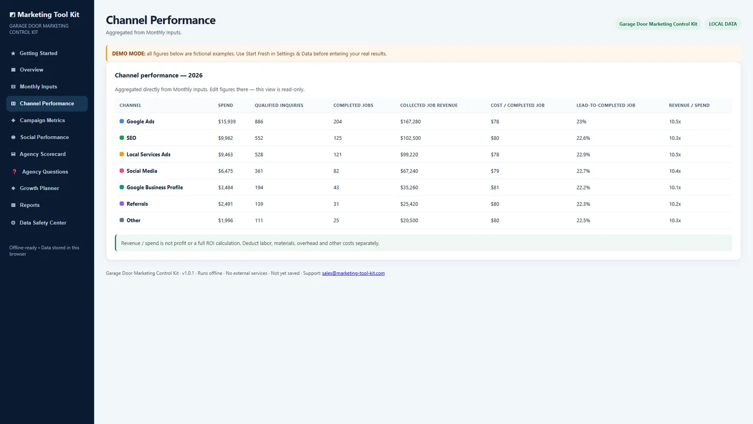The image size is (753, 424).
Task: Open the Data Safety Center page
Action: point(47,223)
